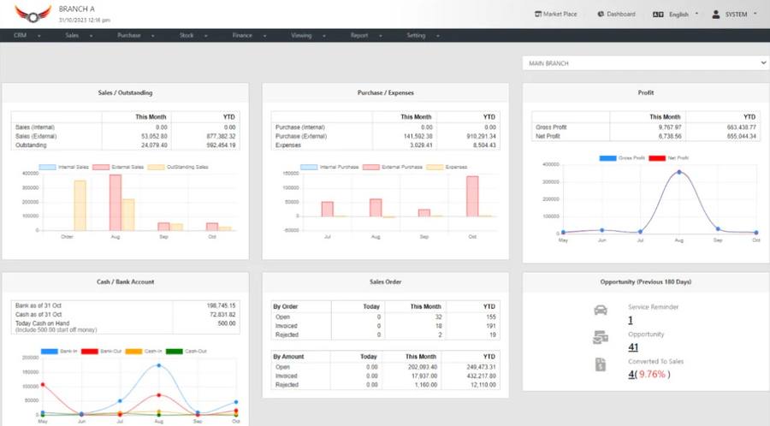The width and height of the screenshot is (770, 426).
Task: Click the Sales Order panel header
Action: pyautogui.click(x=386, y=282)
